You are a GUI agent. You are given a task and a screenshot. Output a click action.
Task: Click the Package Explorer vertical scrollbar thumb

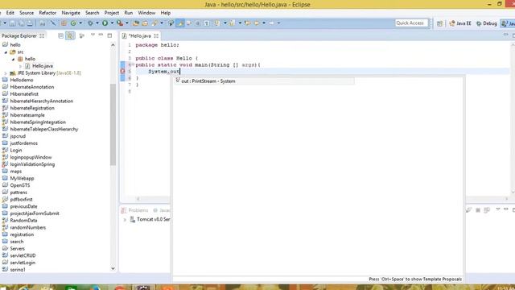[x=113, y=124]
